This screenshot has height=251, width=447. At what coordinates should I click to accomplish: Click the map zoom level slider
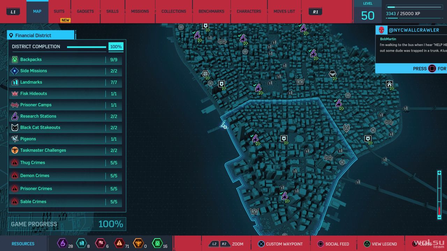tap(439, 195)
